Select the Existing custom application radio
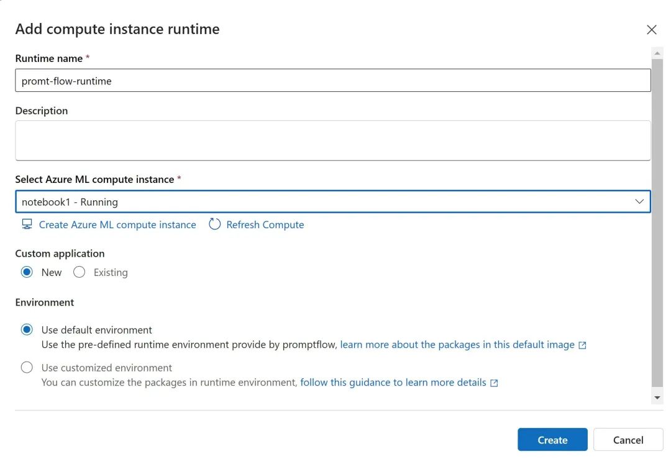Image resolution: width=671 pixels, height=462 pixels. [x=79, y=272]
